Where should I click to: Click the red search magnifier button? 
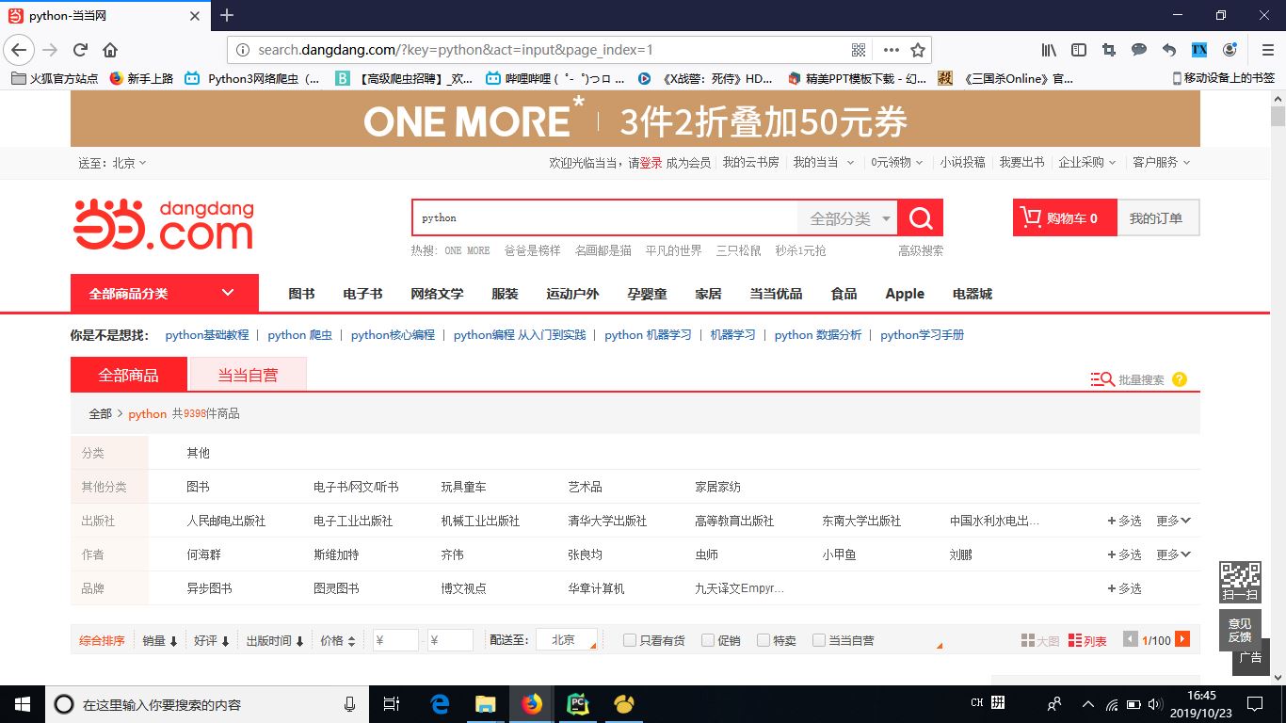click(x=920, y=218)
